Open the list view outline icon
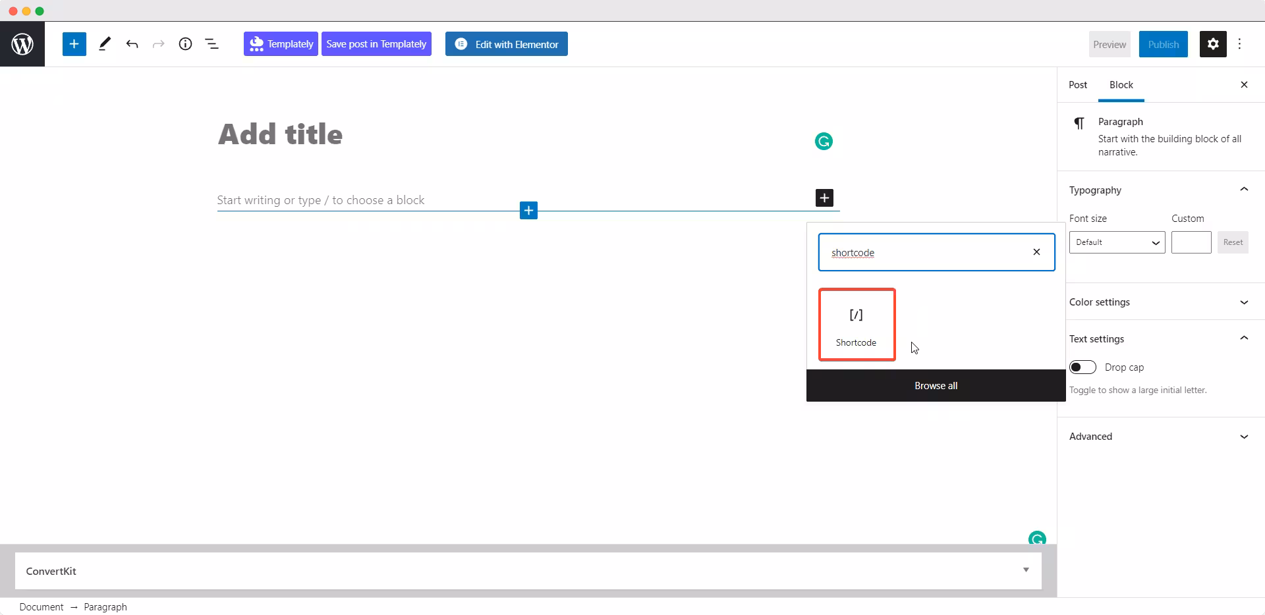 211,44
